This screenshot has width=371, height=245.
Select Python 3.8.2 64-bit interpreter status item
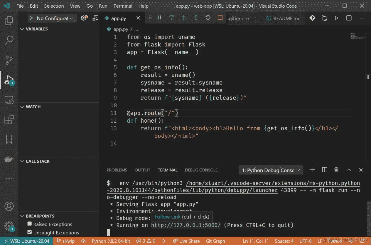pos(111,241)
